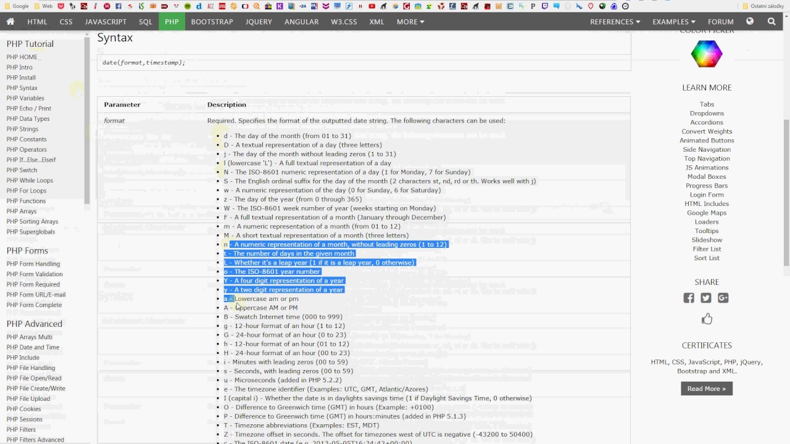The height and width of the screenshot is (444, 790).
Task: Share page via Facebook icon
Action: pyautogui.click(x=689, y=298)
